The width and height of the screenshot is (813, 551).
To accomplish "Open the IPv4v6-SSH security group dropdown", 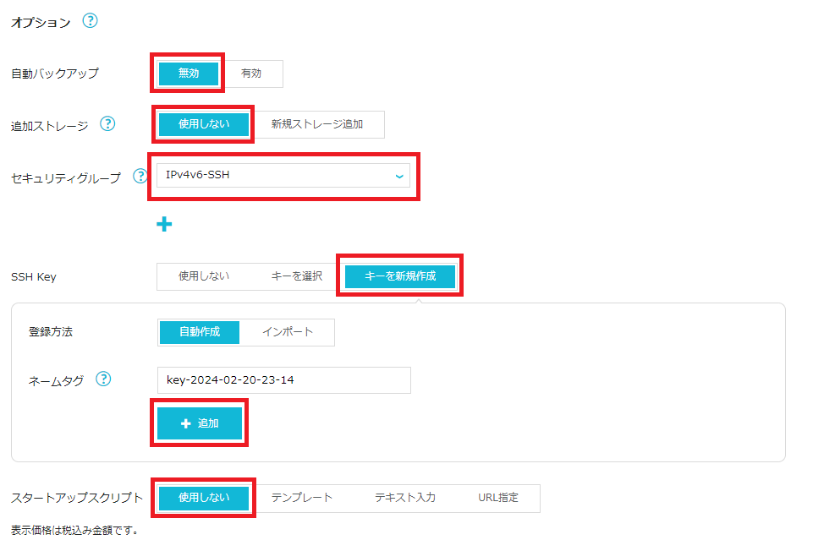I will click(283, 175).
